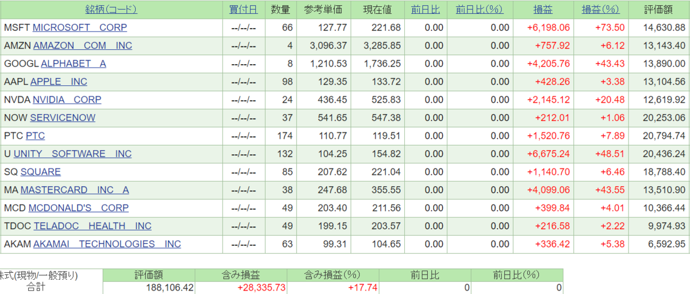Screen dimensions: 690x294
Task: Select Alphabet valuation 13,890.00
Action: pyautogui.click(x=665, y=64)
